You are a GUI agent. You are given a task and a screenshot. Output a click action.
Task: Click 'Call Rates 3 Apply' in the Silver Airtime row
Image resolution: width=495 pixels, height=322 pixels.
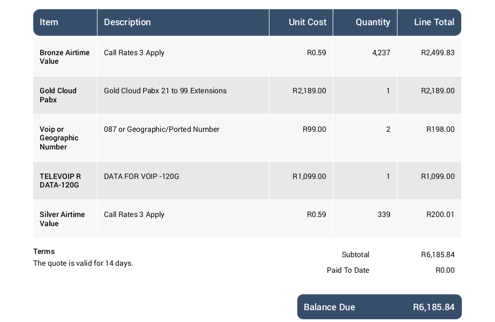click(x=134, y=215)
